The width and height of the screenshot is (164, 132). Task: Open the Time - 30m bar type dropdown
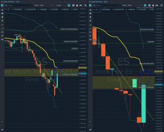132,5
